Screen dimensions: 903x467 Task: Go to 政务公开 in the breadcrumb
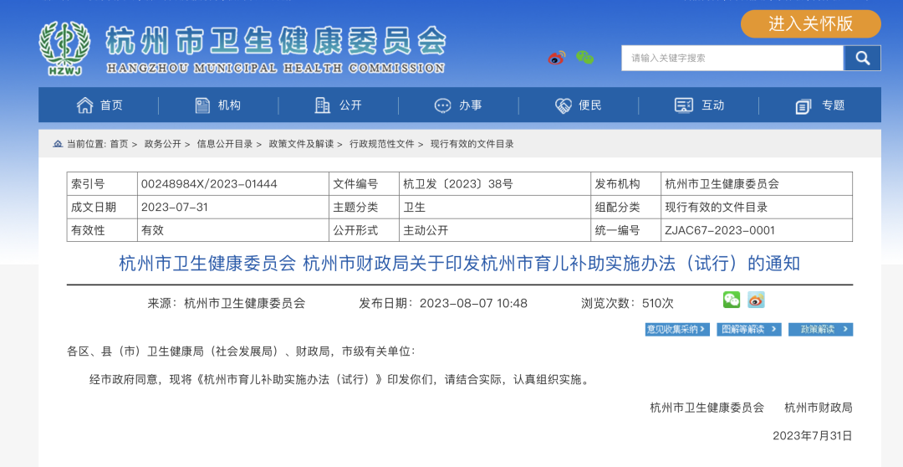click(x=162, y=144)
